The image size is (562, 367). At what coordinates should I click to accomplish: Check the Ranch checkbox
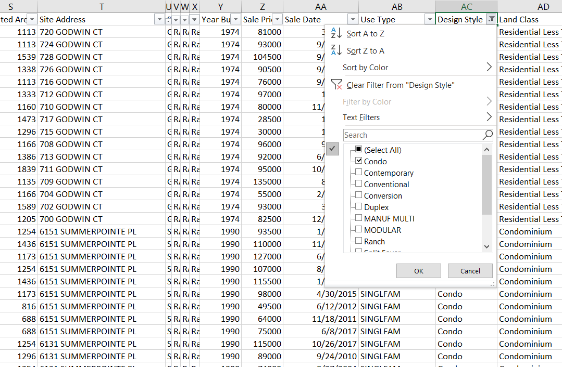[x=358, y=241]
